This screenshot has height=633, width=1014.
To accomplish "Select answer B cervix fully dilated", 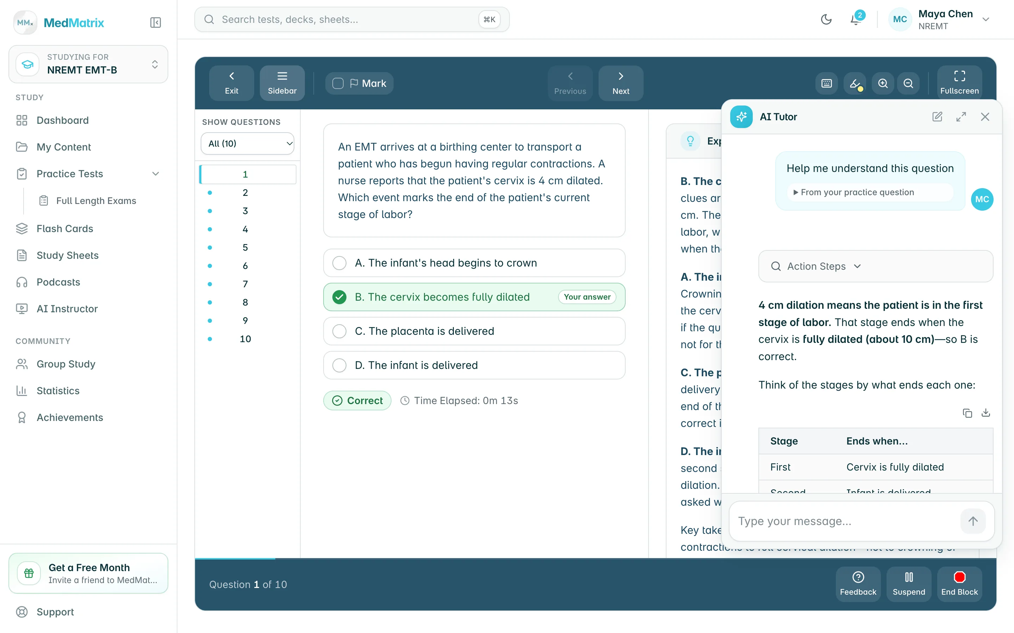I will tap(474, 297).
